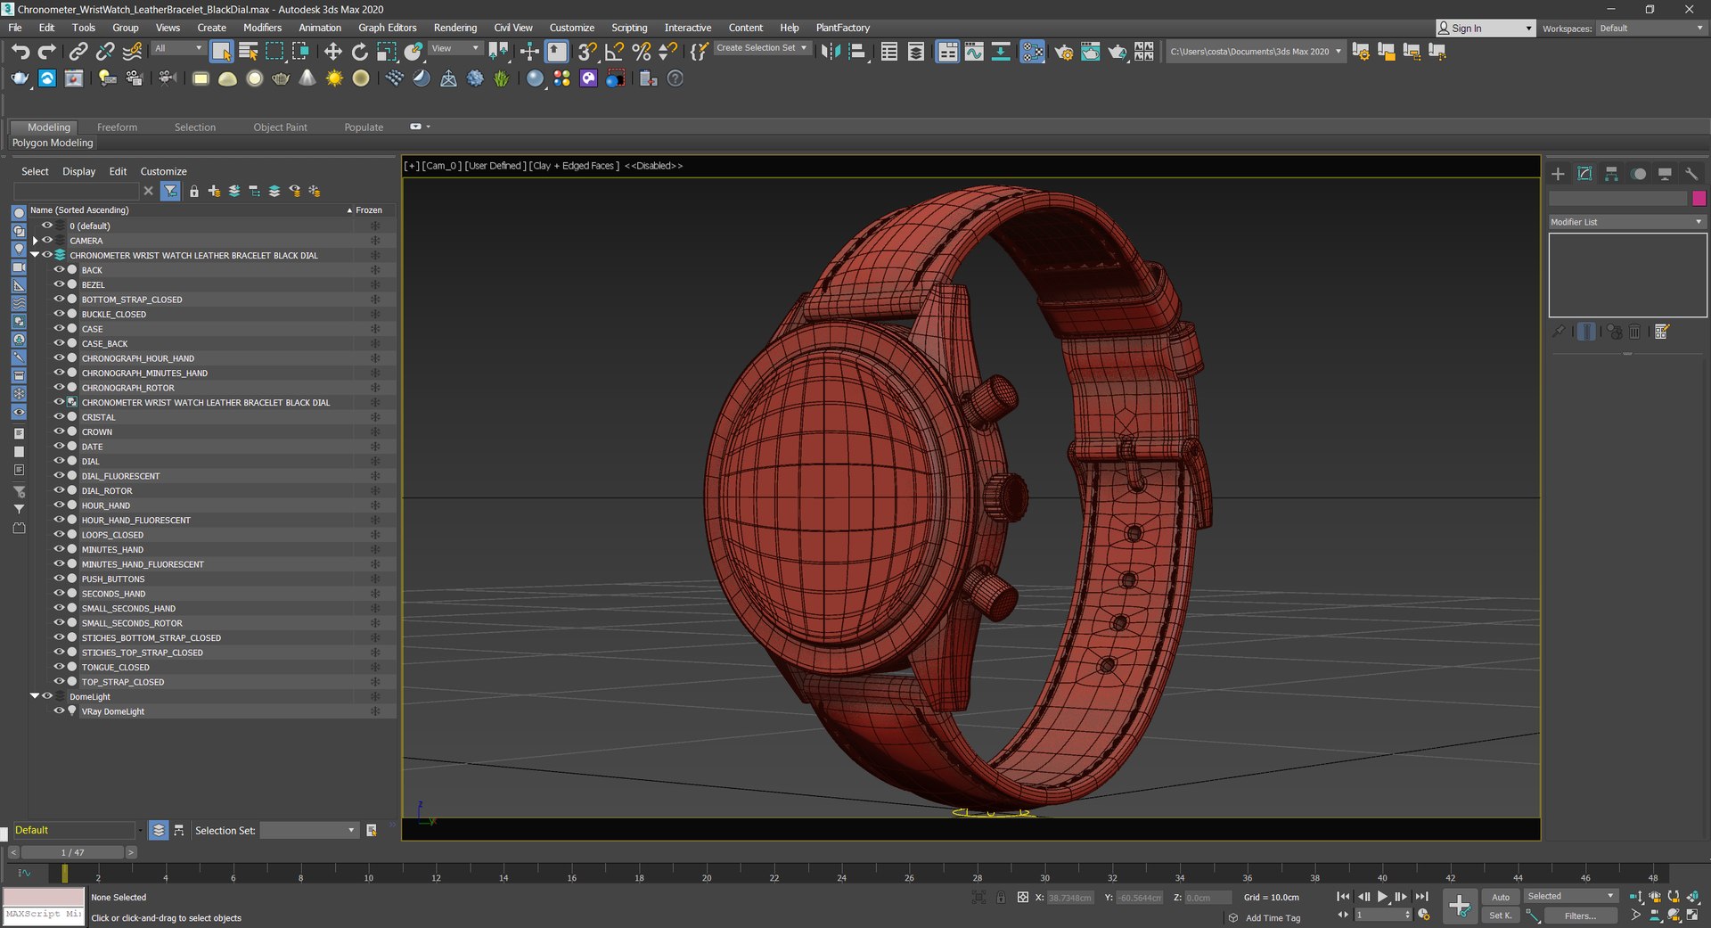Open the Select by Name dialog
The width and height of the screenshot is (1711, 928).
tap(249, 52)
